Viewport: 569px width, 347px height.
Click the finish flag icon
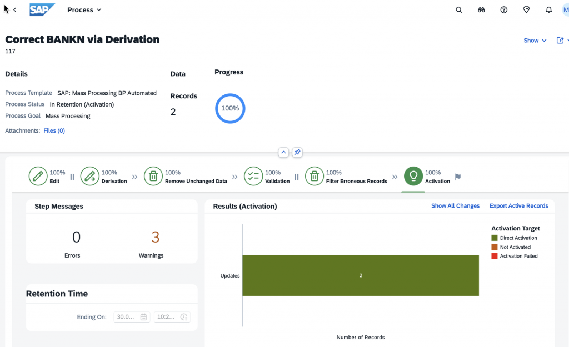click(458, 177)
